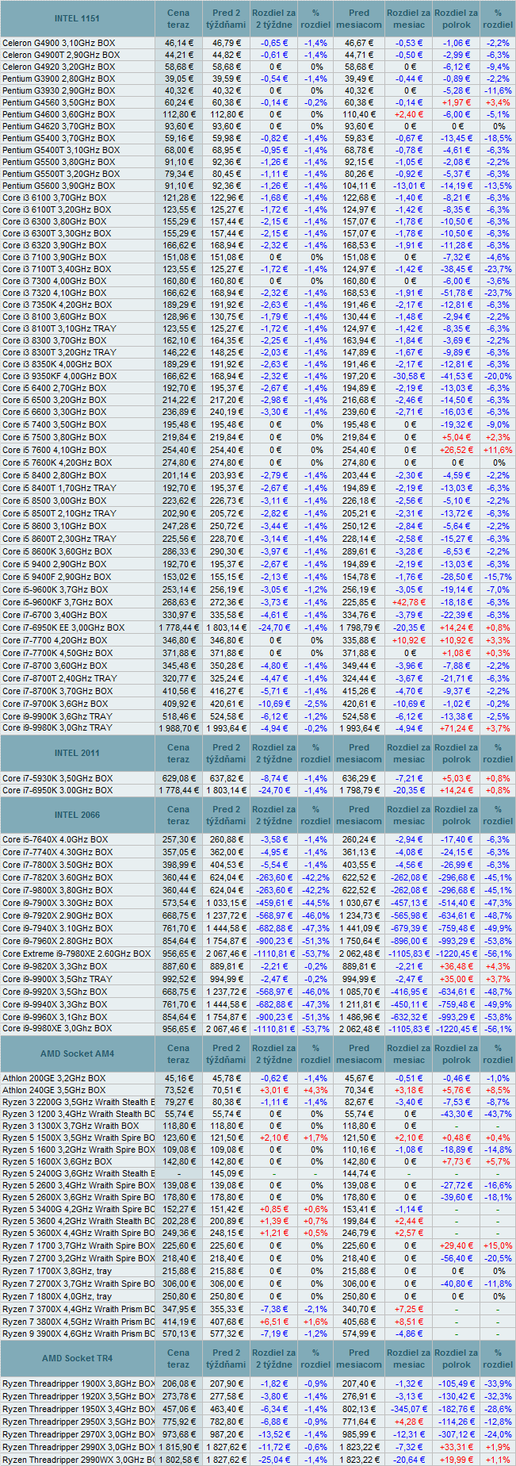Click Ryzen 7 1800X 4,0GHz, tray row name
This screenshot has width=516, height=1466.
click(57, 1296)
